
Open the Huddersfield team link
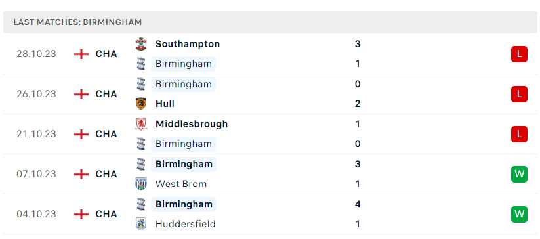pyautogui.click(x=185, y=224)
